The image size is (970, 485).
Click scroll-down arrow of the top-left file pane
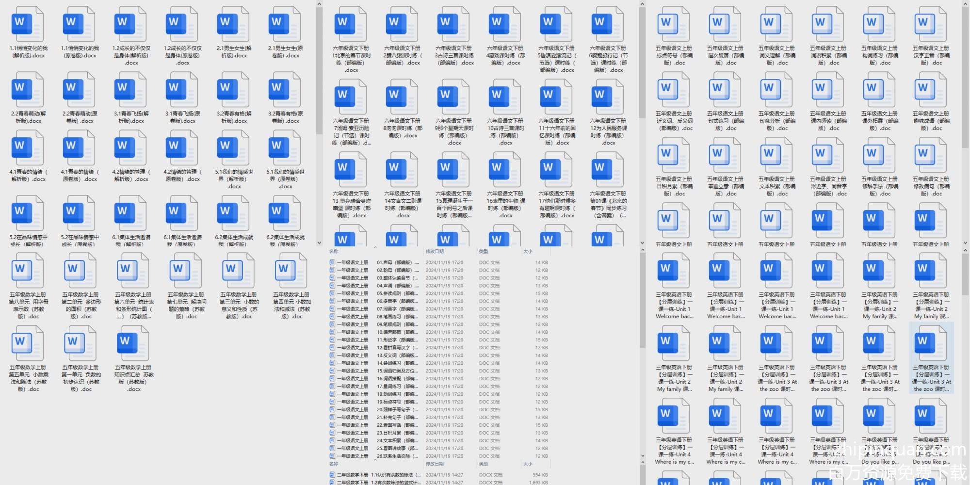click(x=319, y=243)
